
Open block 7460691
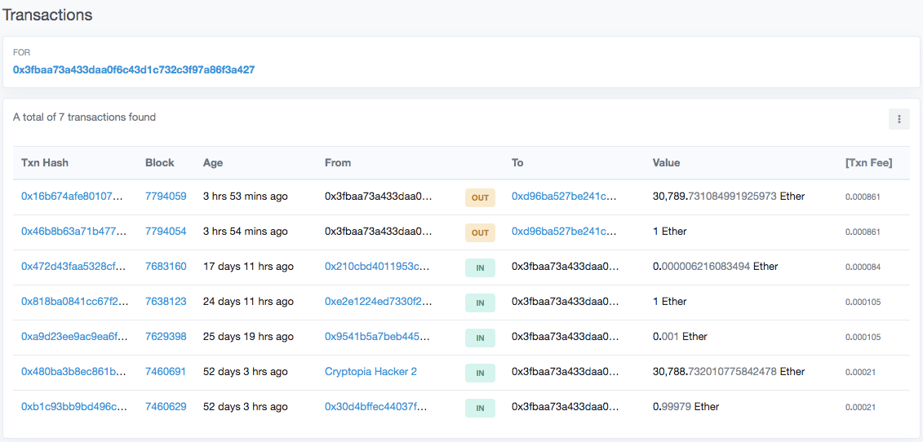point(166,372)
